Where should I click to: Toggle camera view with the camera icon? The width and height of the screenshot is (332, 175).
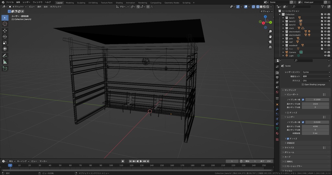(270, 42)
